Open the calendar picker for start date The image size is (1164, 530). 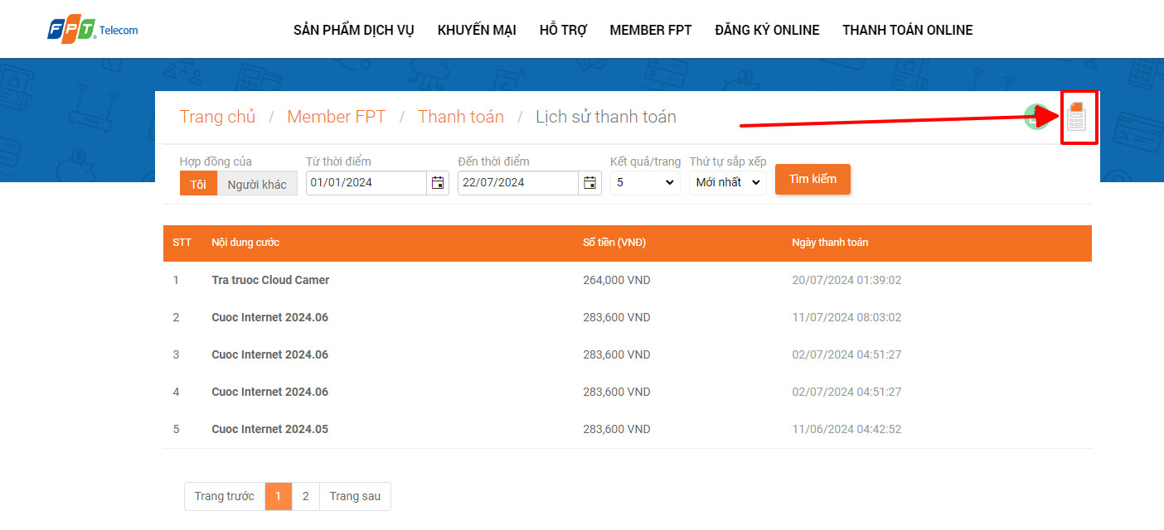pyautogui.click(x=438, y=183)
